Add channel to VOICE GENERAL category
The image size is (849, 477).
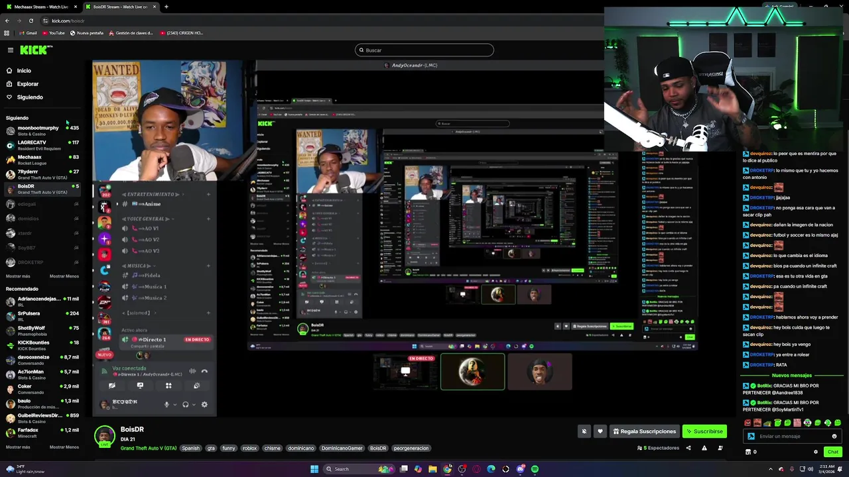208,219
